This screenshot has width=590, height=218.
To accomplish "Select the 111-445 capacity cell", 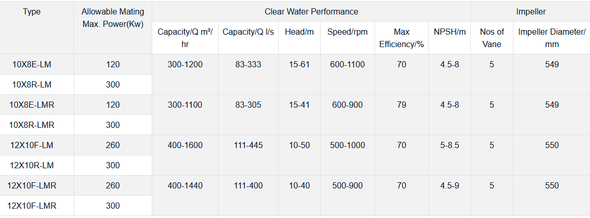I will 248,146.
